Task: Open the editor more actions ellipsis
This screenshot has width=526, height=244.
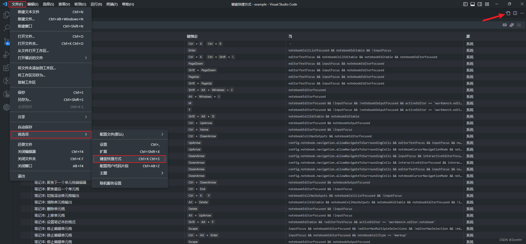Action: 522,13
